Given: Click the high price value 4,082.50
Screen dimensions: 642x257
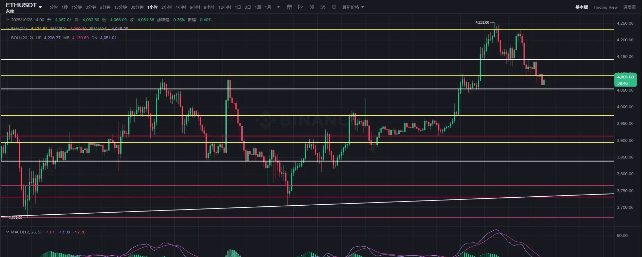Looking at the screenshot, I should [91, 20].
